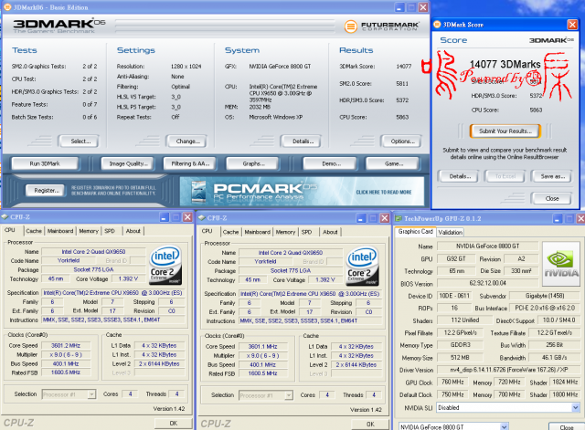Switch to Memory tab in left CPU-Z

(x=89, y=231)
